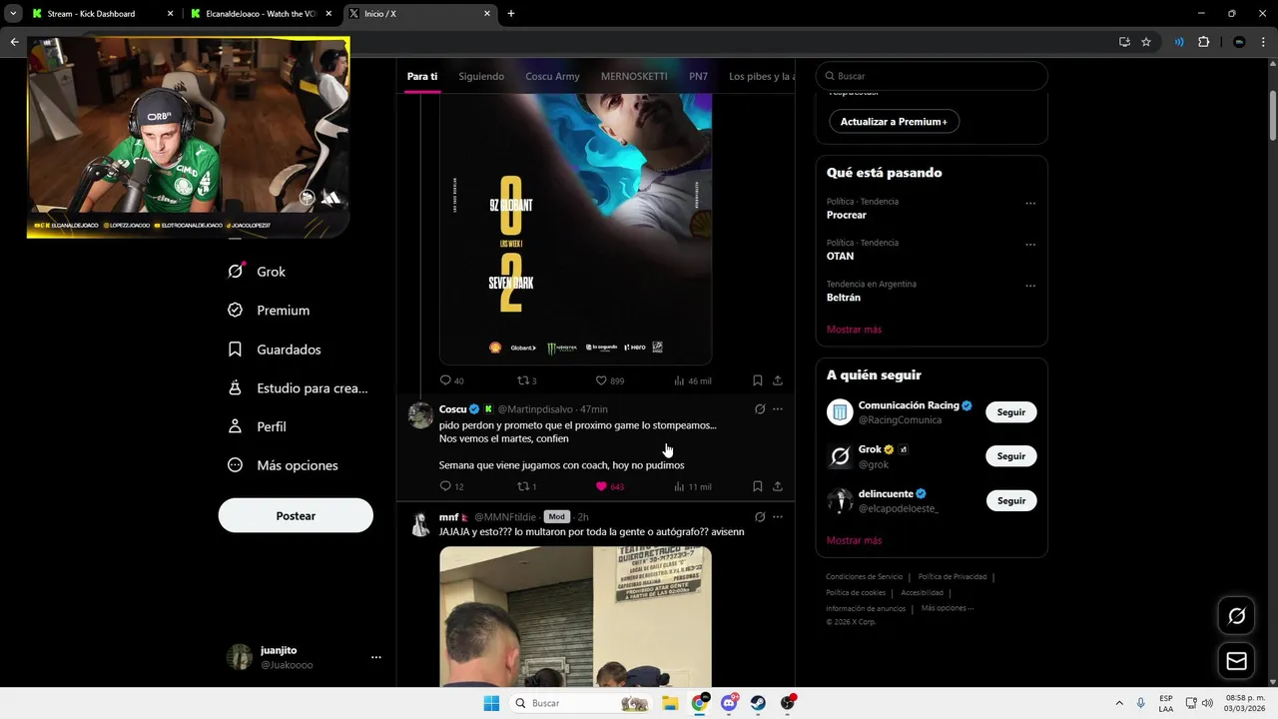Open Más opciones in sidebar

pos(283,465)
